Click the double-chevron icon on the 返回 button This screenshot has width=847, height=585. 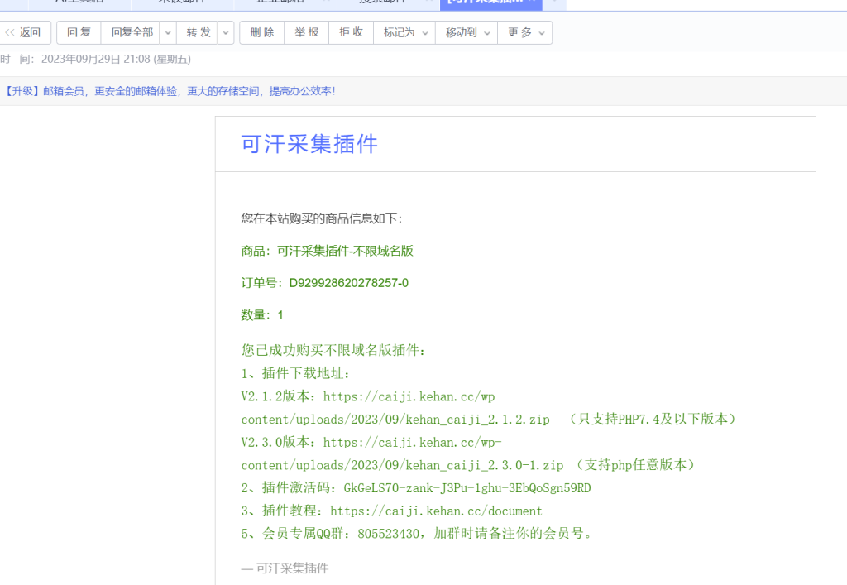click(9, 32)
